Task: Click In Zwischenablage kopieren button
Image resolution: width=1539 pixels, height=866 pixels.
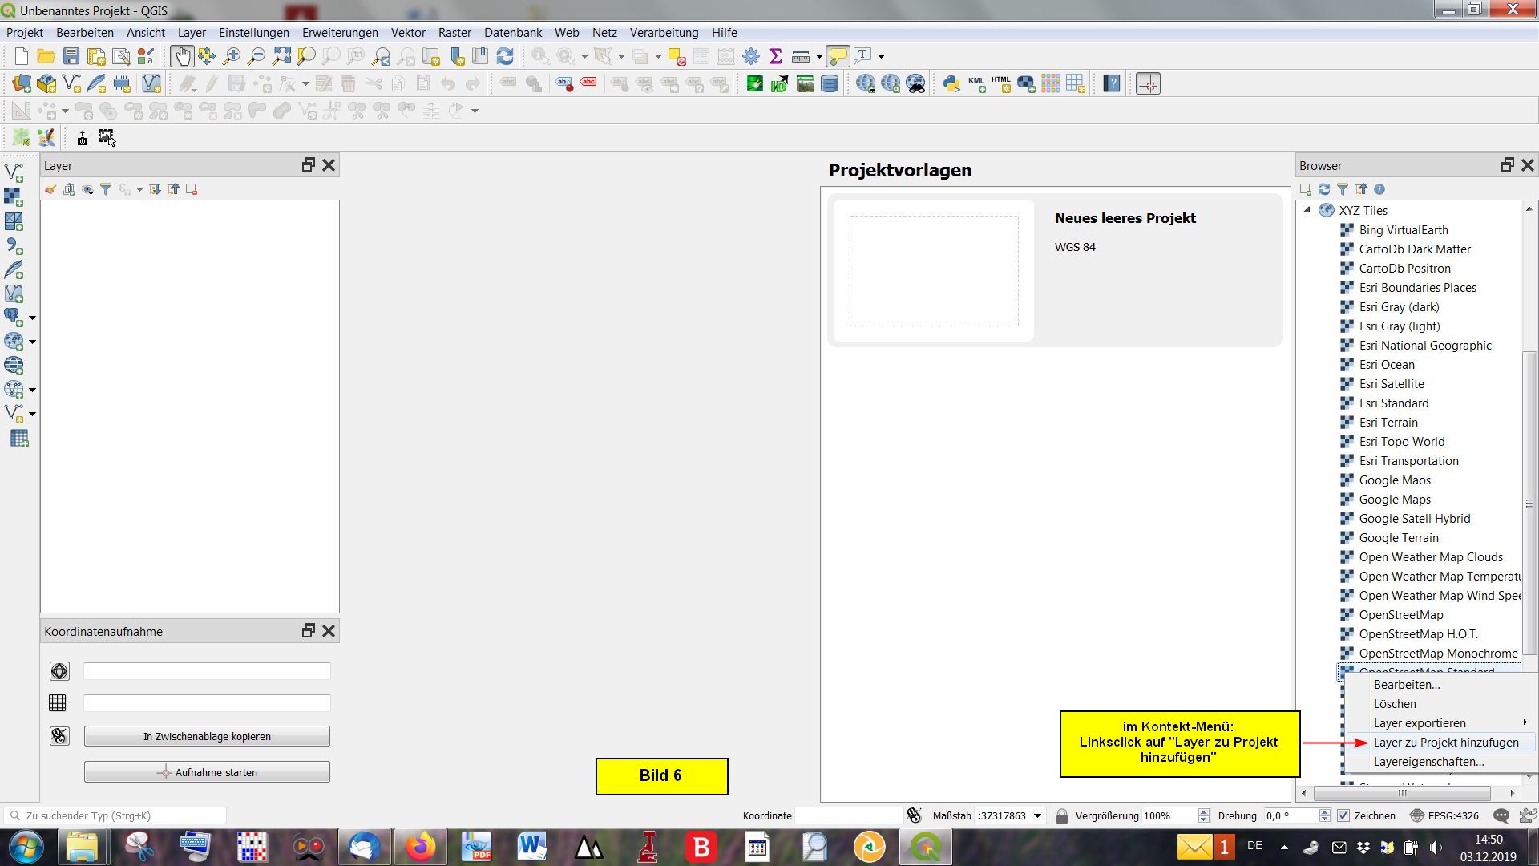Action: (x=207, y=736)
